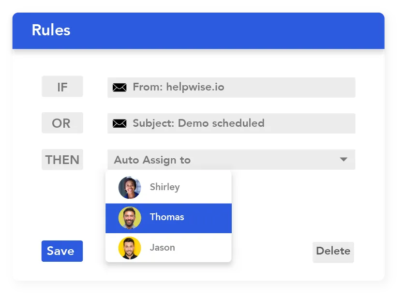Click the IF condition label
The image size is (403, 299).
pos(62,87)
